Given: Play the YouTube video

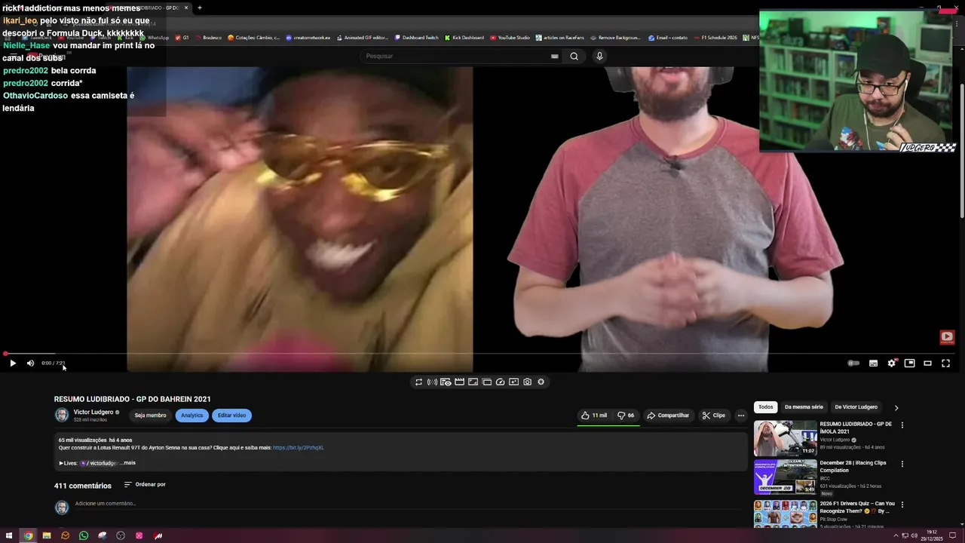Looking at the screenshot, I should 13,364.
